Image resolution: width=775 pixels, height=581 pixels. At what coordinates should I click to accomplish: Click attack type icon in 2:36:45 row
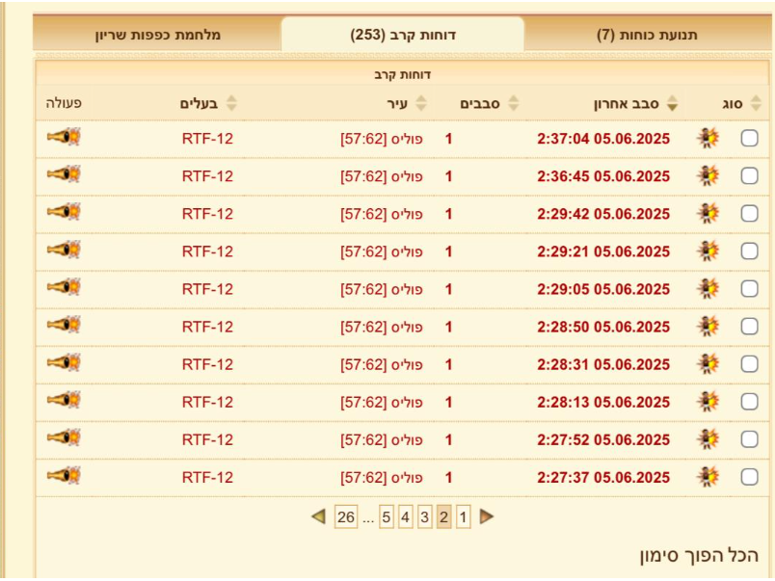point(708,175)
